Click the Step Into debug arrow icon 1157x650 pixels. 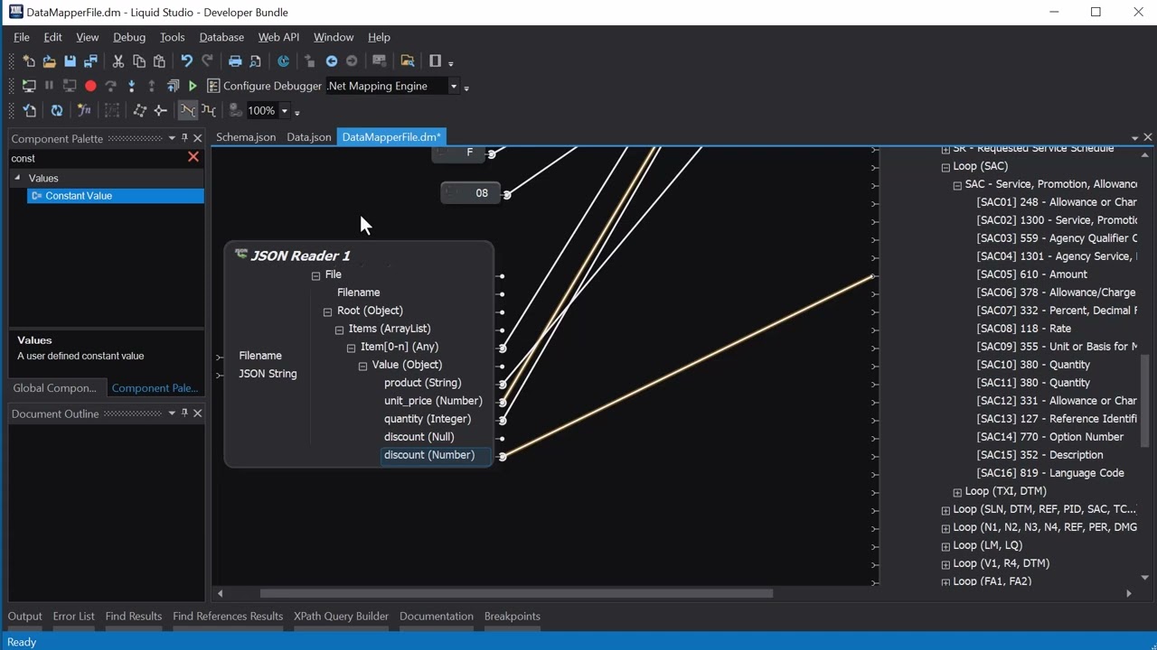tap(132, 86)
